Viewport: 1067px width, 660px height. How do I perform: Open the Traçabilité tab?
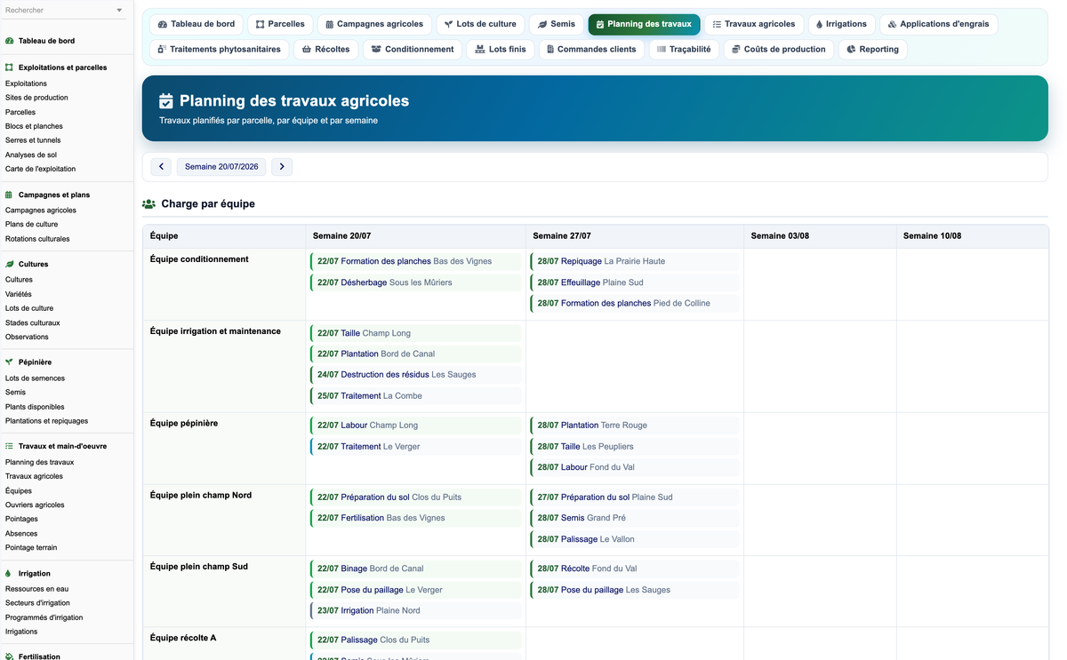(684, 49)
